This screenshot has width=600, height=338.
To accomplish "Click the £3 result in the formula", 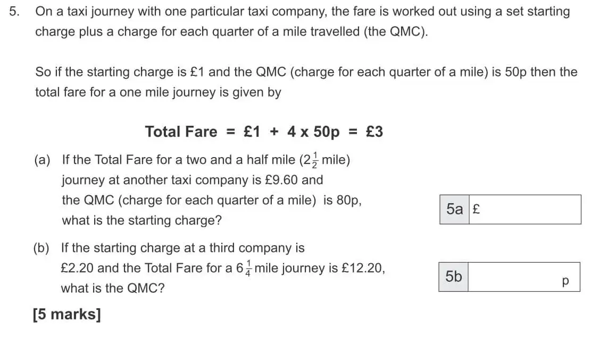I will tap(374, 132).
